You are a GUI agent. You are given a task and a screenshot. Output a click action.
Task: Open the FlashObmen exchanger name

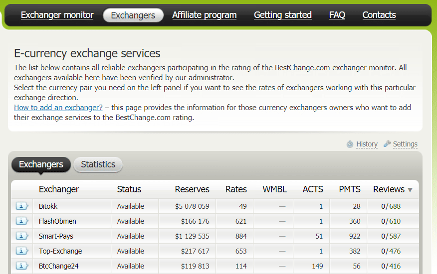pyautogui.click(x=57, y=221)
